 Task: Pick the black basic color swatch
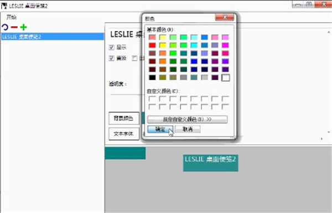point(152,78)
